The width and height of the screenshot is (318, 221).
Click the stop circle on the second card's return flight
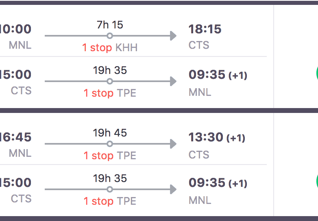(110, 189)
